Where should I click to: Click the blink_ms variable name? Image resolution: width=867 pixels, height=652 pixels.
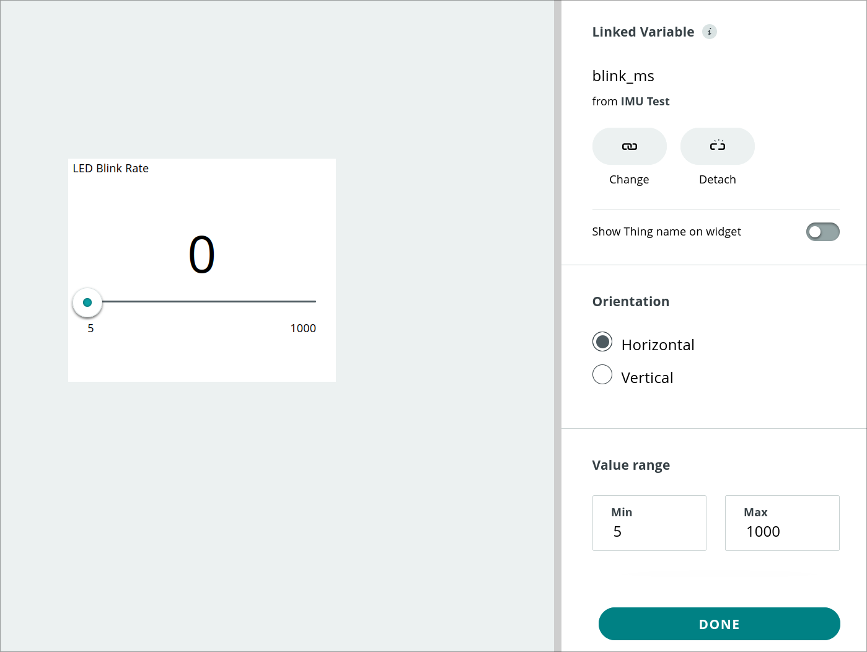(x=623, y=76)
